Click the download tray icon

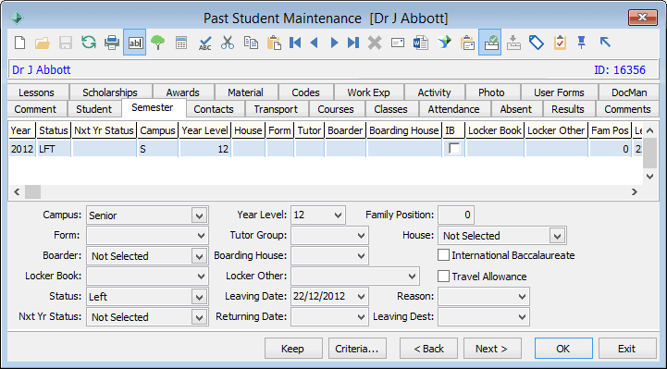(513, 43)
